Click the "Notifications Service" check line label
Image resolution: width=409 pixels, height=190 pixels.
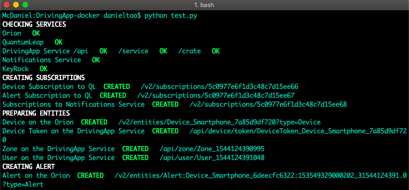(x=42, y=60)
